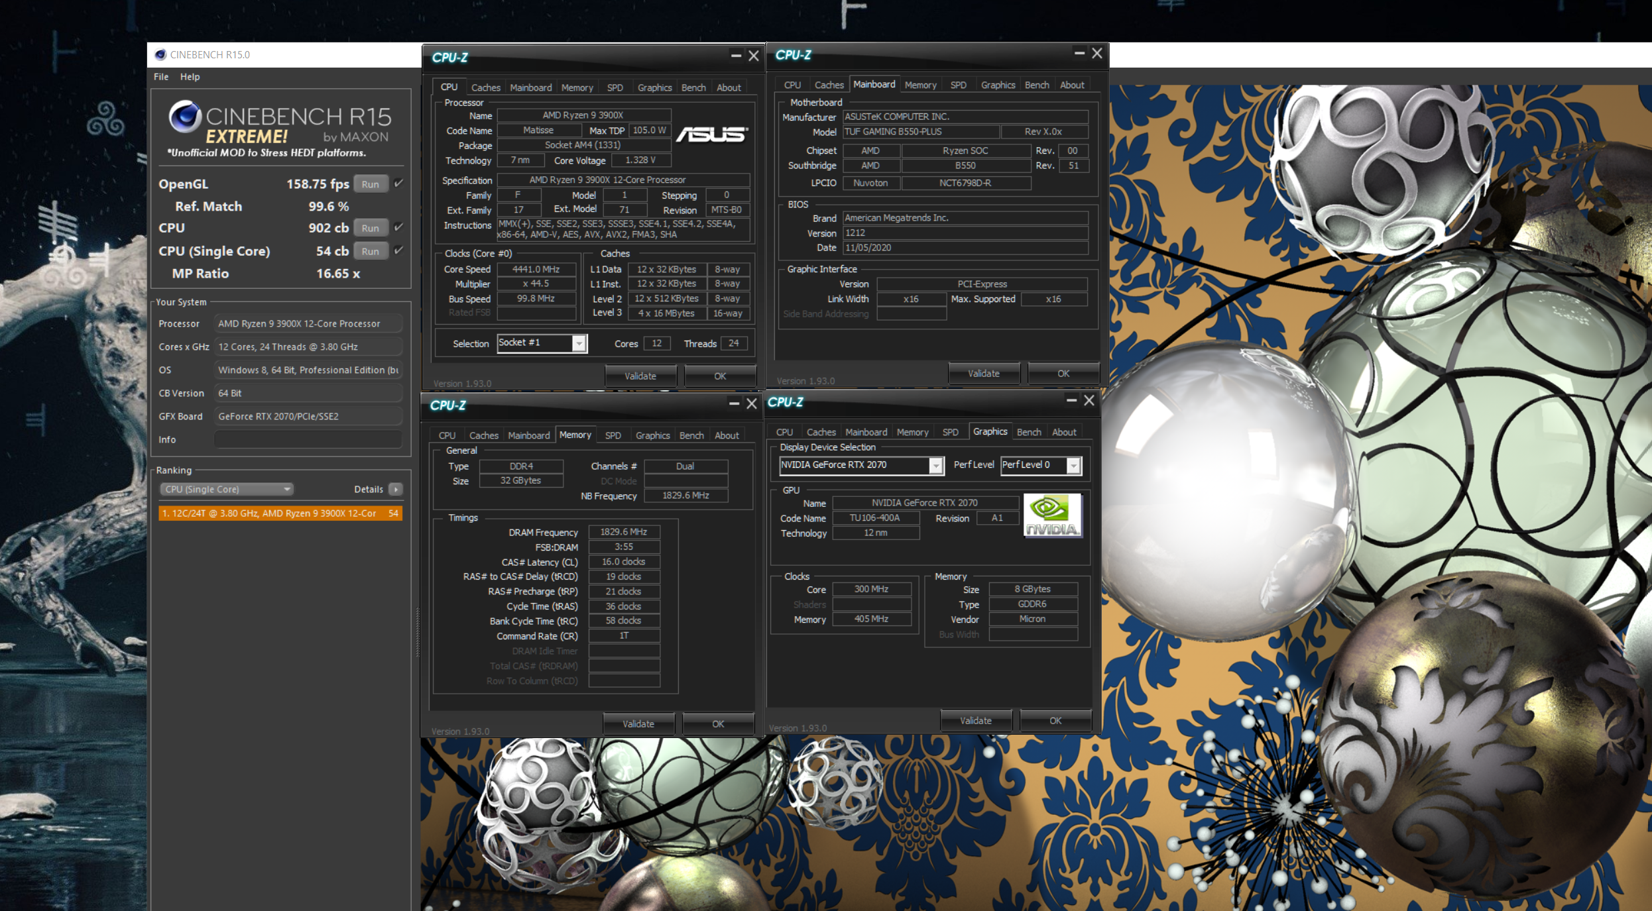
Task: Click the memory size 32 GBytes value
Action: [520, 480]
